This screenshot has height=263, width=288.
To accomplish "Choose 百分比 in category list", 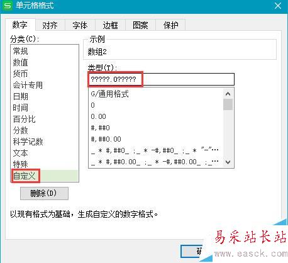I will tap(45, 119).
